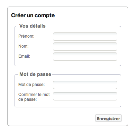Click the bold Mot de passe section legend

(35, 74)
